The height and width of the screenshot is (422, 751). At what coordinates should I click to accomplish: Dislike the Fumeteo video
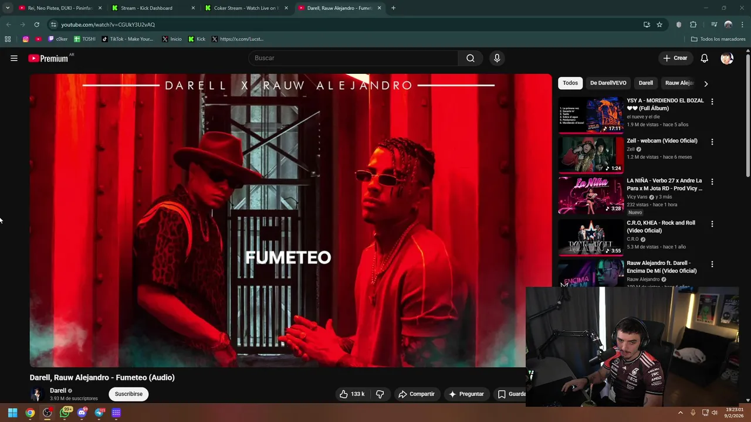click(380, 394)
